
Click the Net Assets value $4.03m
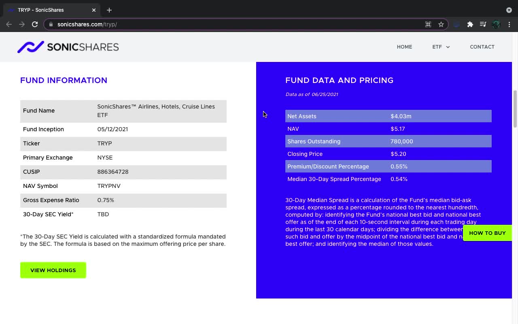(x=401, y=116)
